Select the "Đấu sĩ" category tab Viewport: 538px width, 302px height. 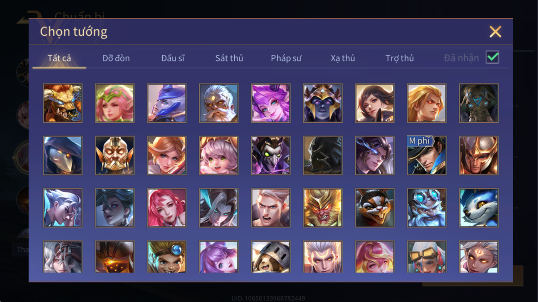tap(173, 58)
